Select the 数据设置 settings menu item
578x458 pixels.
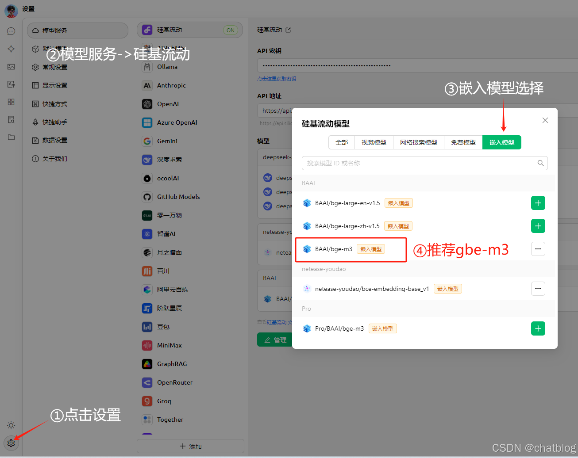[77, 140]
